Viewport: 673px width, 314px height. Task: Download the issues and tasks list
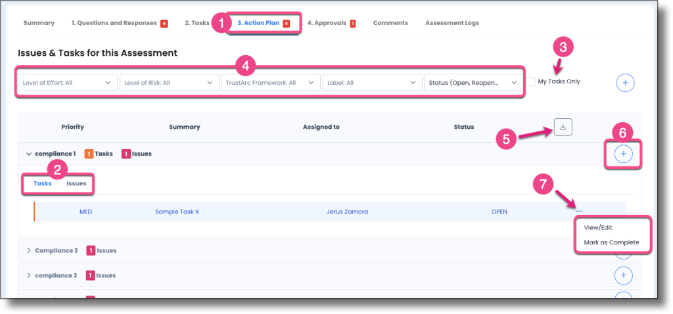coord(563,127)
